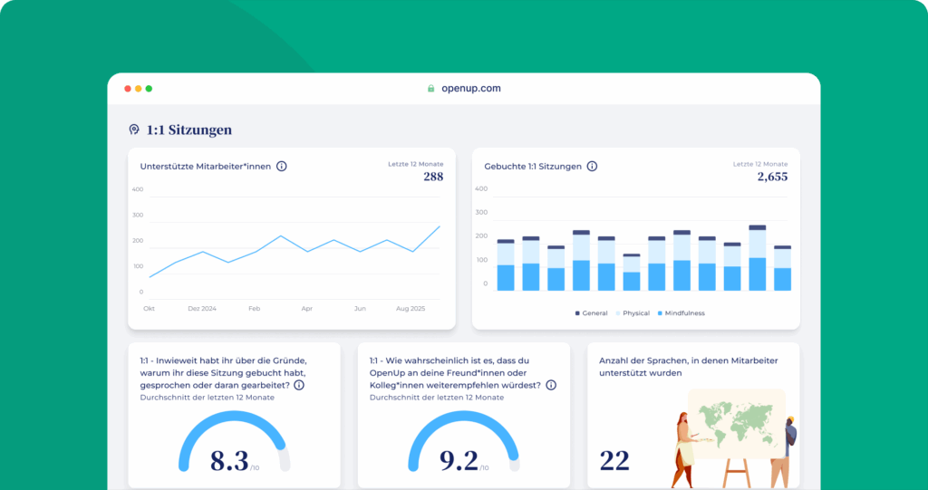
Task: Click the 8.3 gauge score
Action: [229, 461]
